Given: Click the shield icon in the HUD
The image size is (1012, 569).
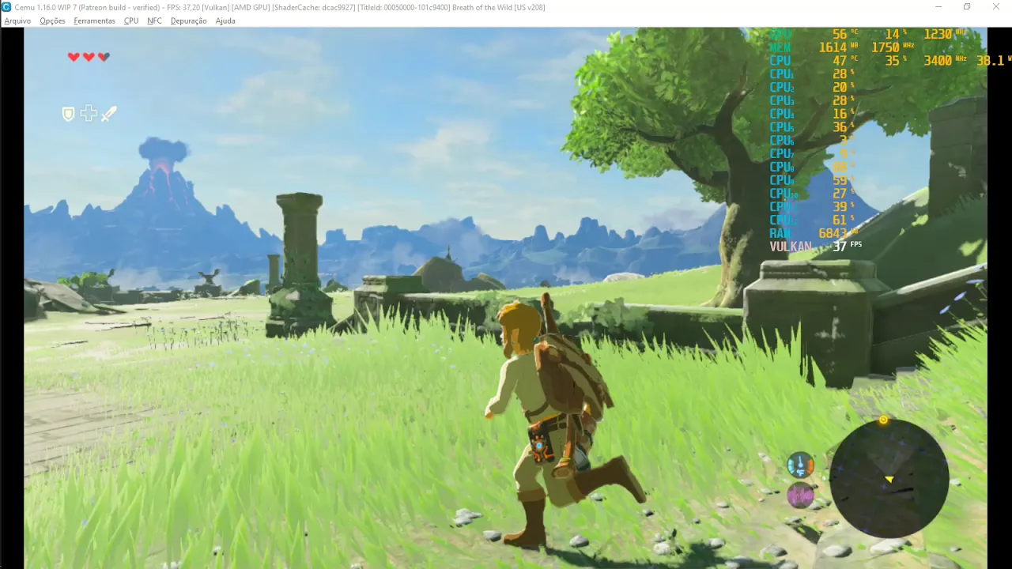Looking at the screenshot, I should pyautogui.click(x=69, y=114).
